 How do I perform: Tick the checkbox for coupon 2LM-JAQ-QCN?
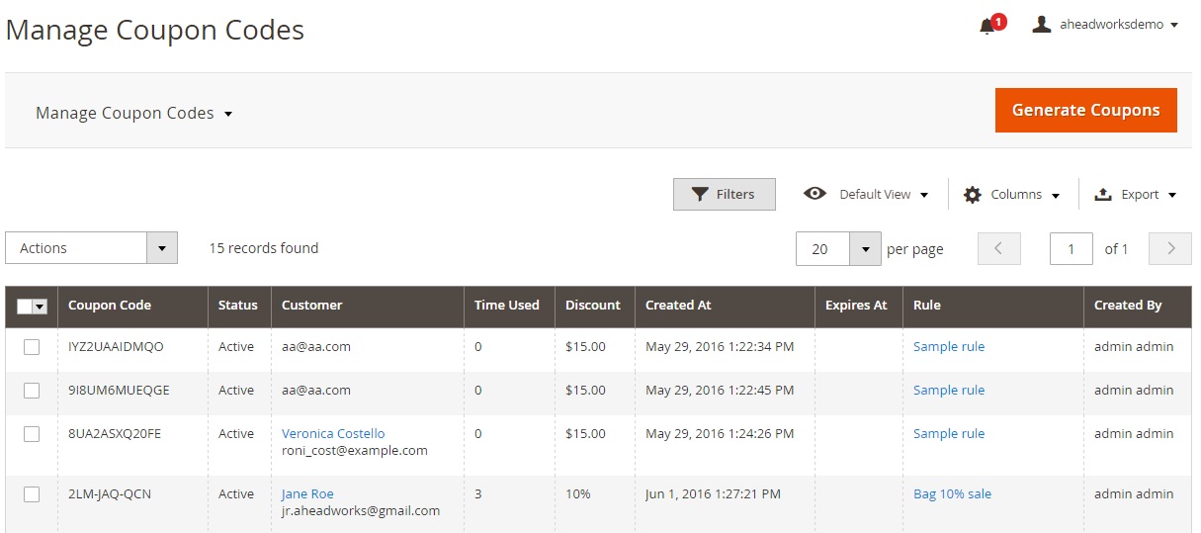pos(32,494)
